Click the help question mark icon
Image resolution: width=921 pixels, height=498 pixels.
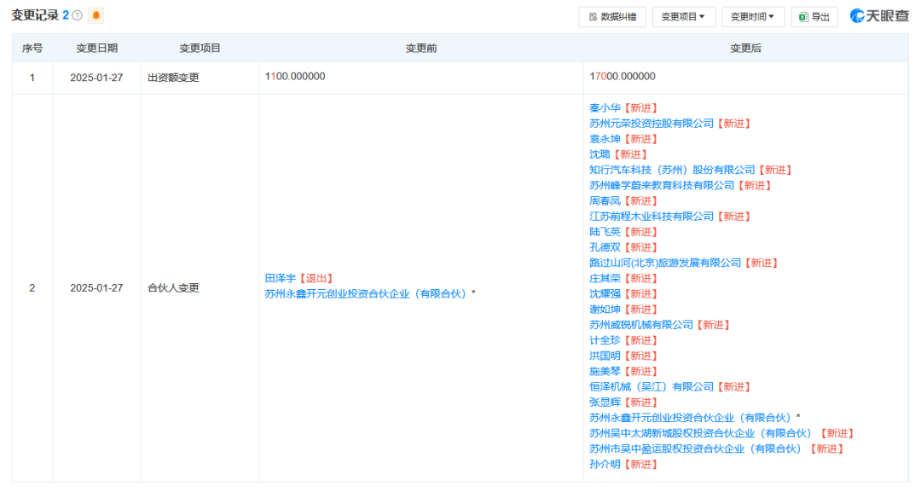coord(78,16)
